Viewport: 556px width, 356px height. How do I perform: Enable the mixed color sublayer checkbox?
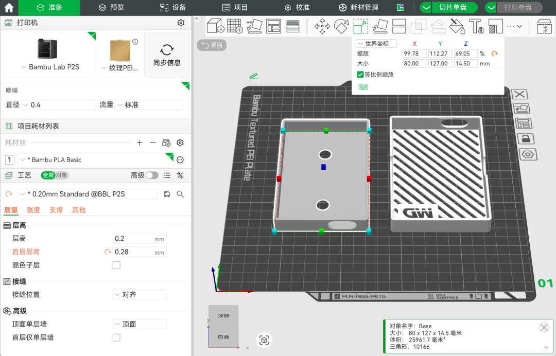[x=116, y=265]
